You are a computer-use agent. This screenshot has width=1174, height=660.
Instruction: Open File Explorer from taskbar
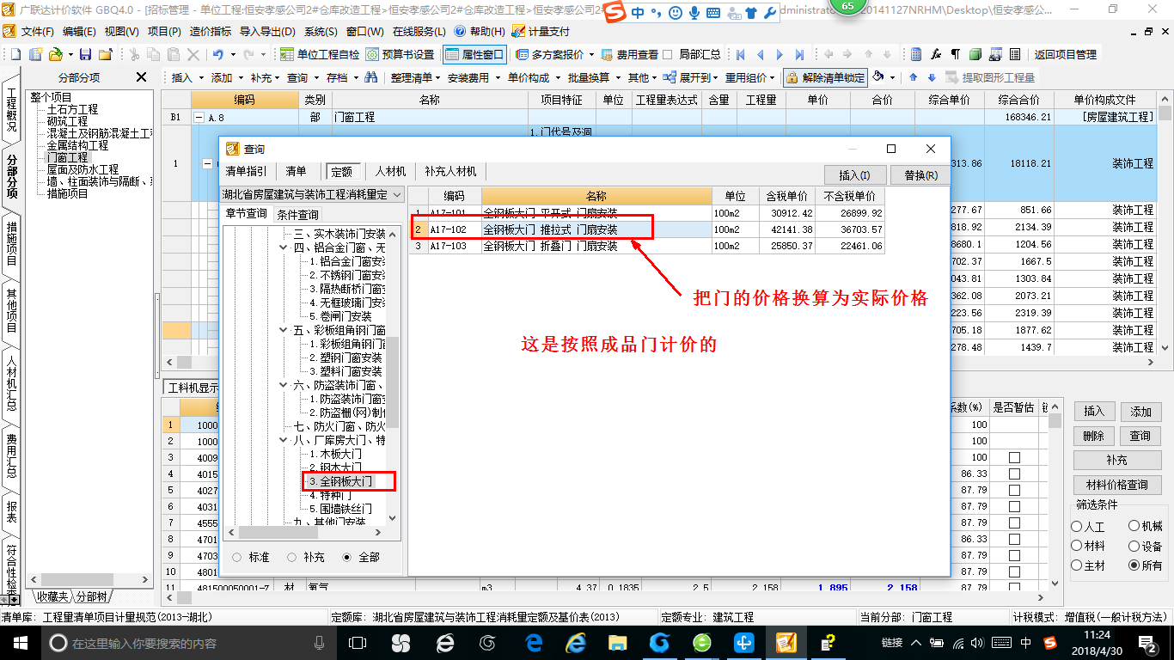click(x=617, y=643)
